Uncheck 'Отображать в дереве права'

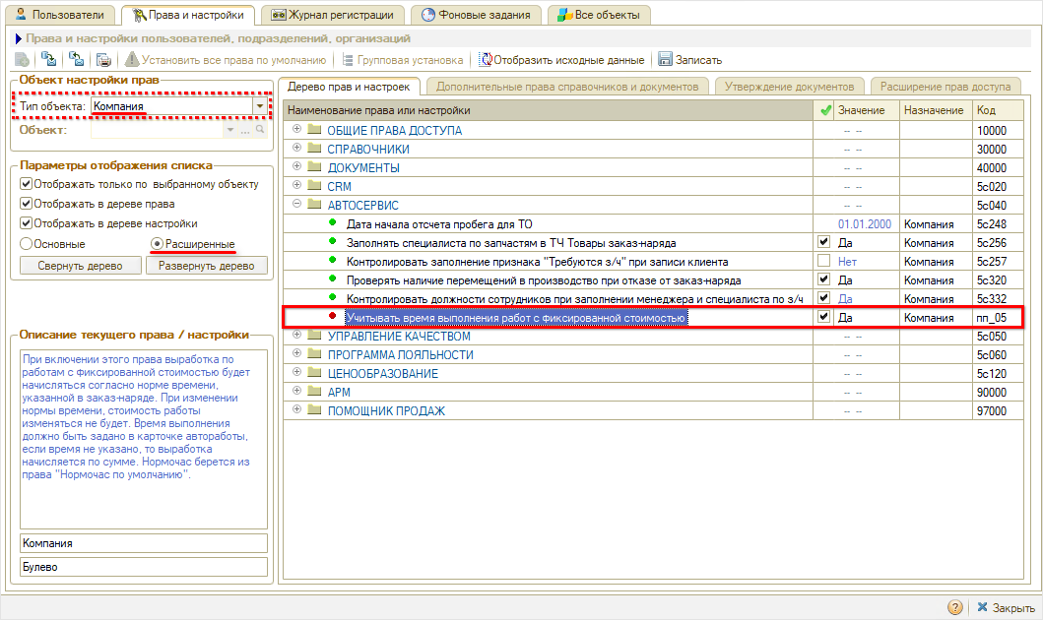(27, 204)
